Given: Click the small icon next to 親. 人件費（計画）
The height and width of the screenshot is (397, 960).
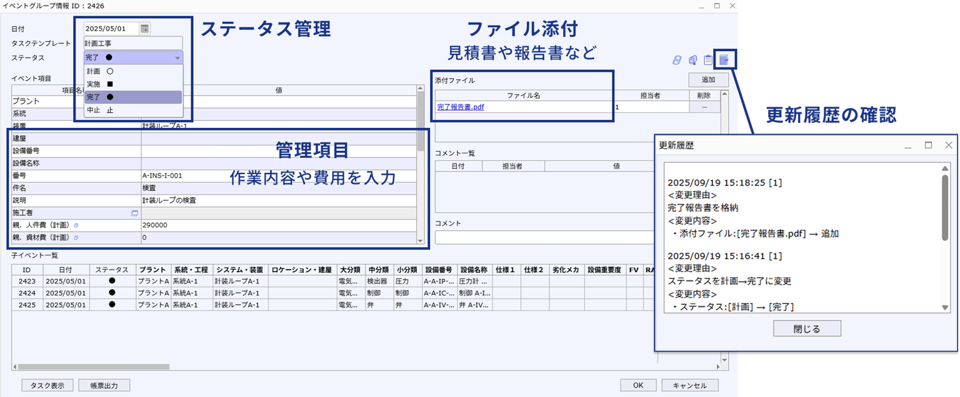Looking at the screenshot, I should point(76,225).
